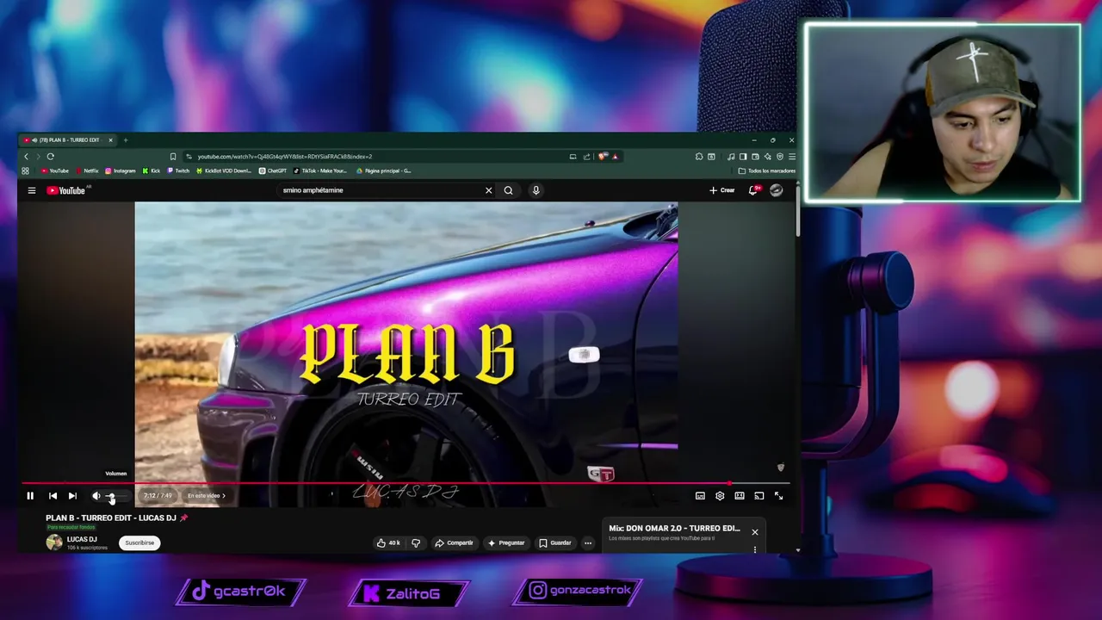This screenshot has width=1102, height=620.
Task: Click the browser address bar URL
Action: 284,157
